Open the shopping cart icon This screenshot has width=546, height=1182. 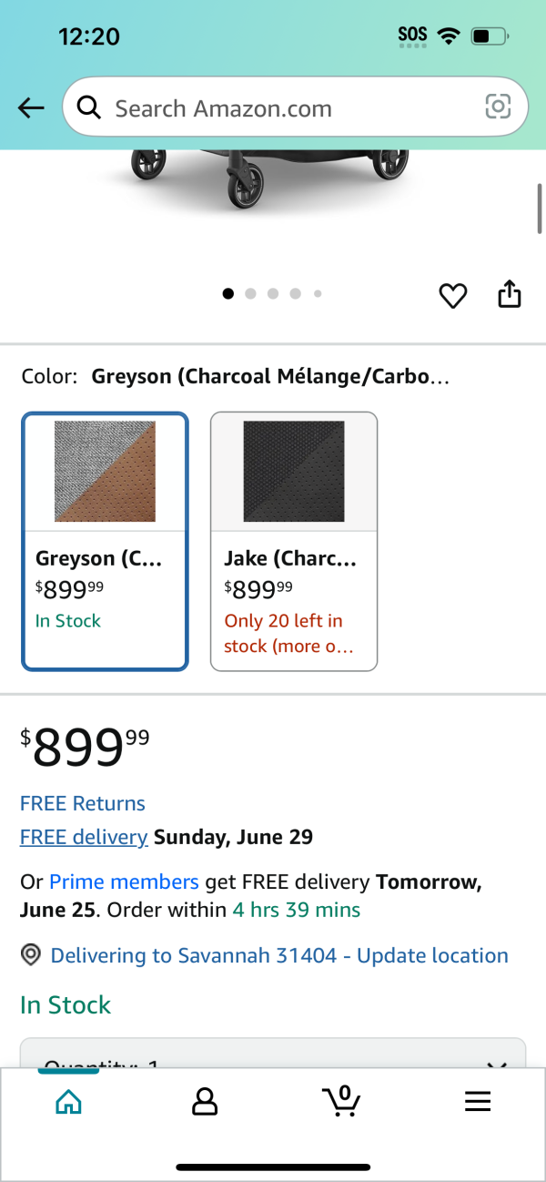click(x=341, y=1101)
